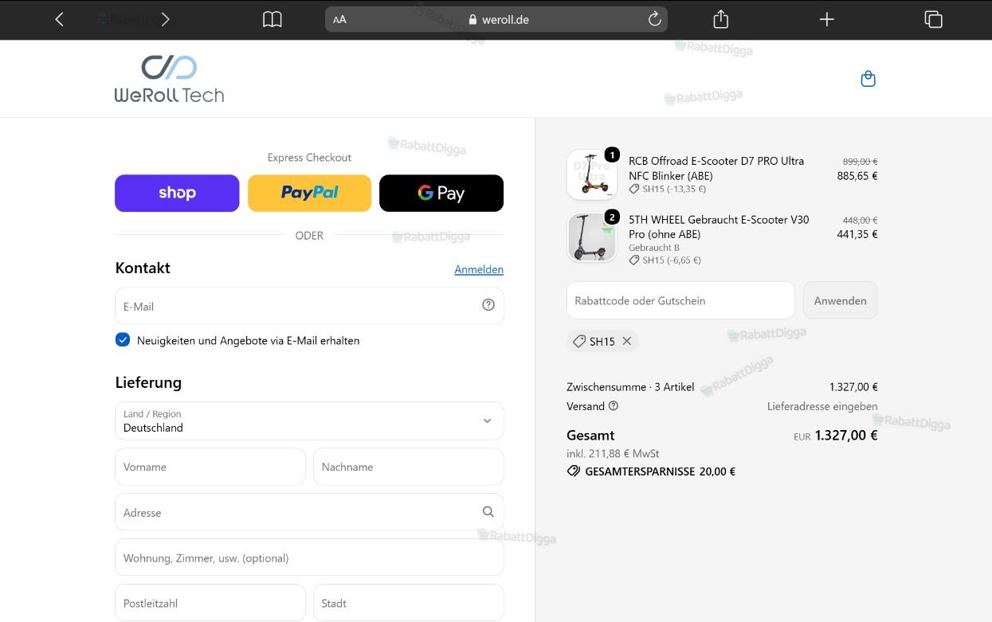Screen dimensions: 992x622
Task: Focus the Nachname input field
Action: pos(409,467)
